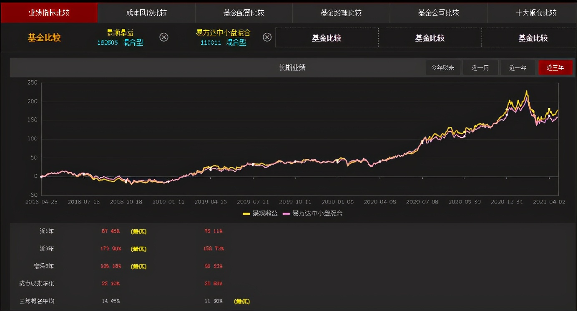Viewport: 578px width, 312px height.
Task: Add a fund in the first empty 基金比较 slot
Action: (327, 37)
